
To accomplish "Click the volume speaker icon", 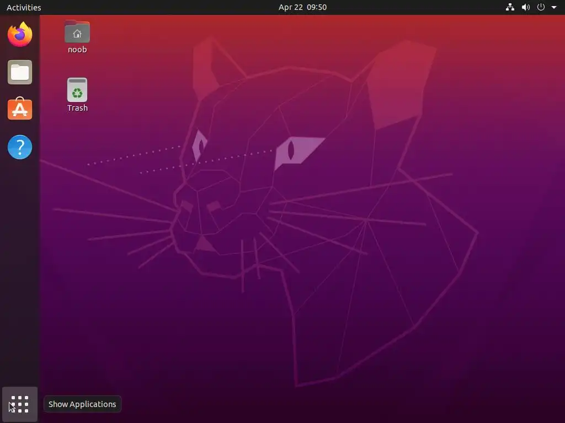I will [526, 7].
